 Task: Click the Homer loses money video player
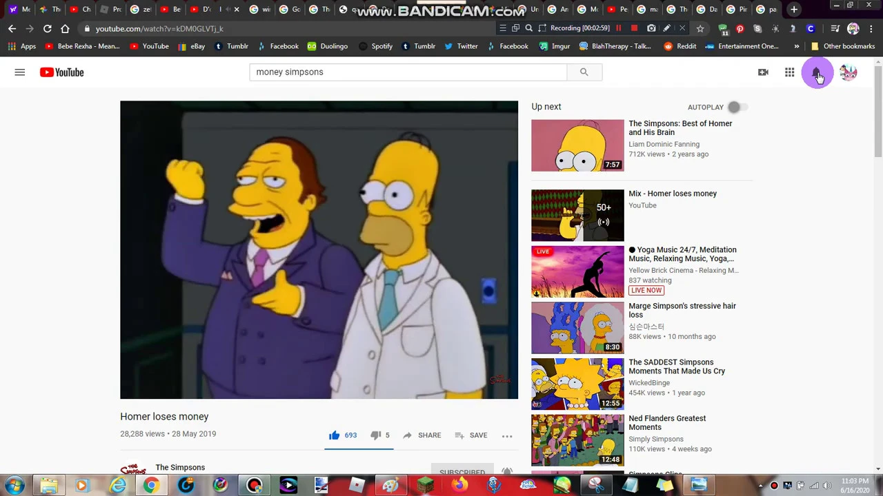click(319, 250)
